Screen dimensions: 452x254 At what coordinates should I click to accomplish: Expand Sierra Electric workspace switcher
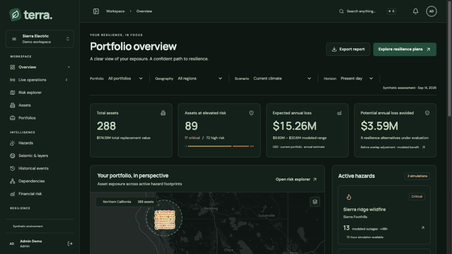pyautogui.click(x=40, y=39)
